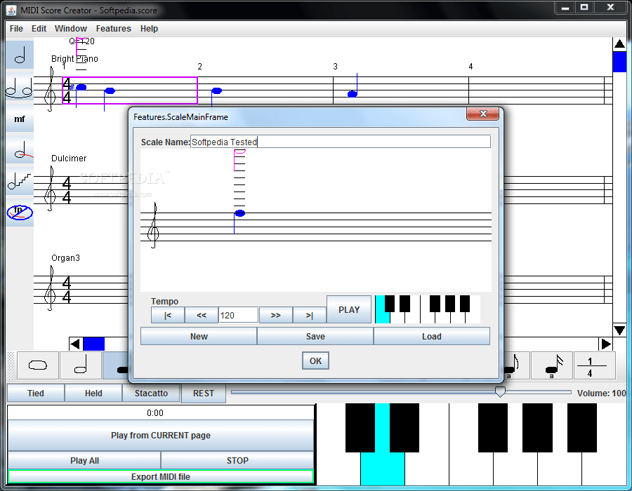Toggle Held note mode
The image size is (632, 491).
[x=93, y=394]
